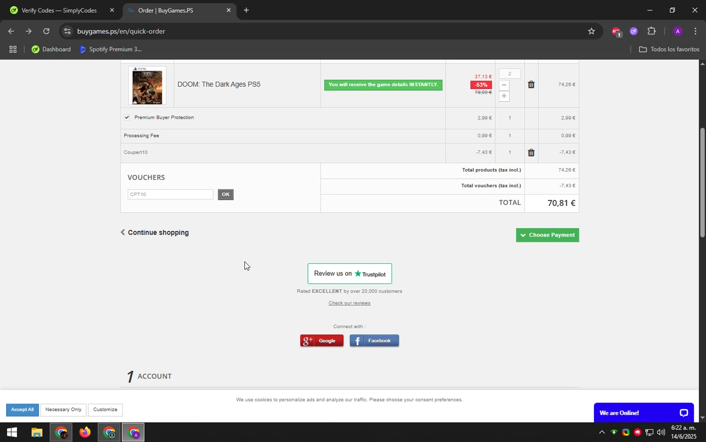The height and width of the screenshot is (442, 706).
Task: Apply voucher with OK button
Action: click(225, 194)
